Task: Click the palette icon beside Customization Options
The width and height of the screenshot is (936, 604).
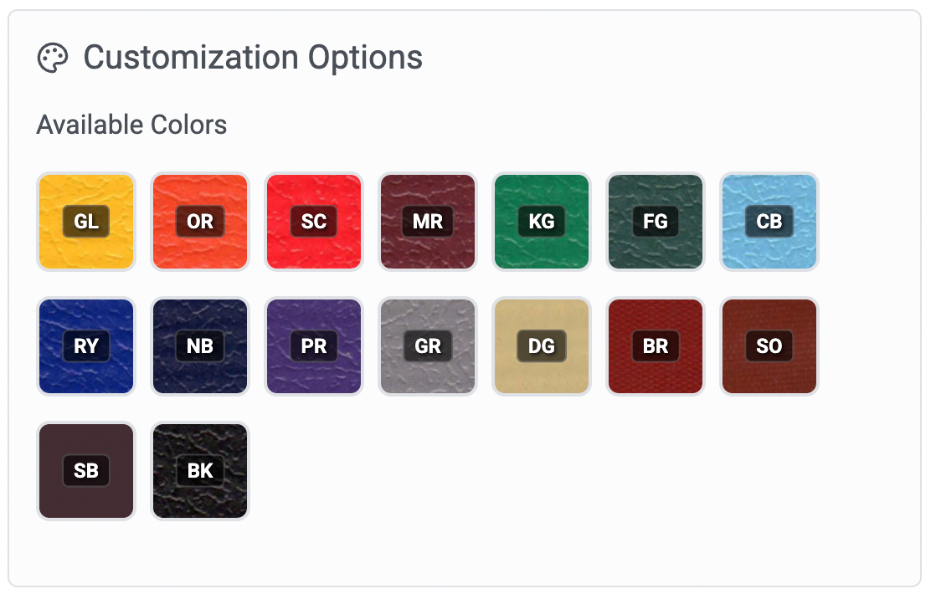Action: (53, 59)
